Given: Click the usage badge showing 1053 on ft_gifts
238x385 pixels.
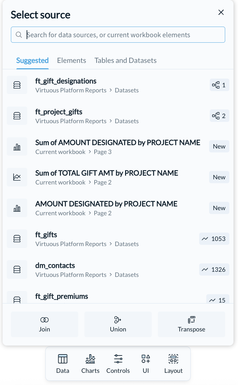Looking at the screenshot, I should (214, 239).
